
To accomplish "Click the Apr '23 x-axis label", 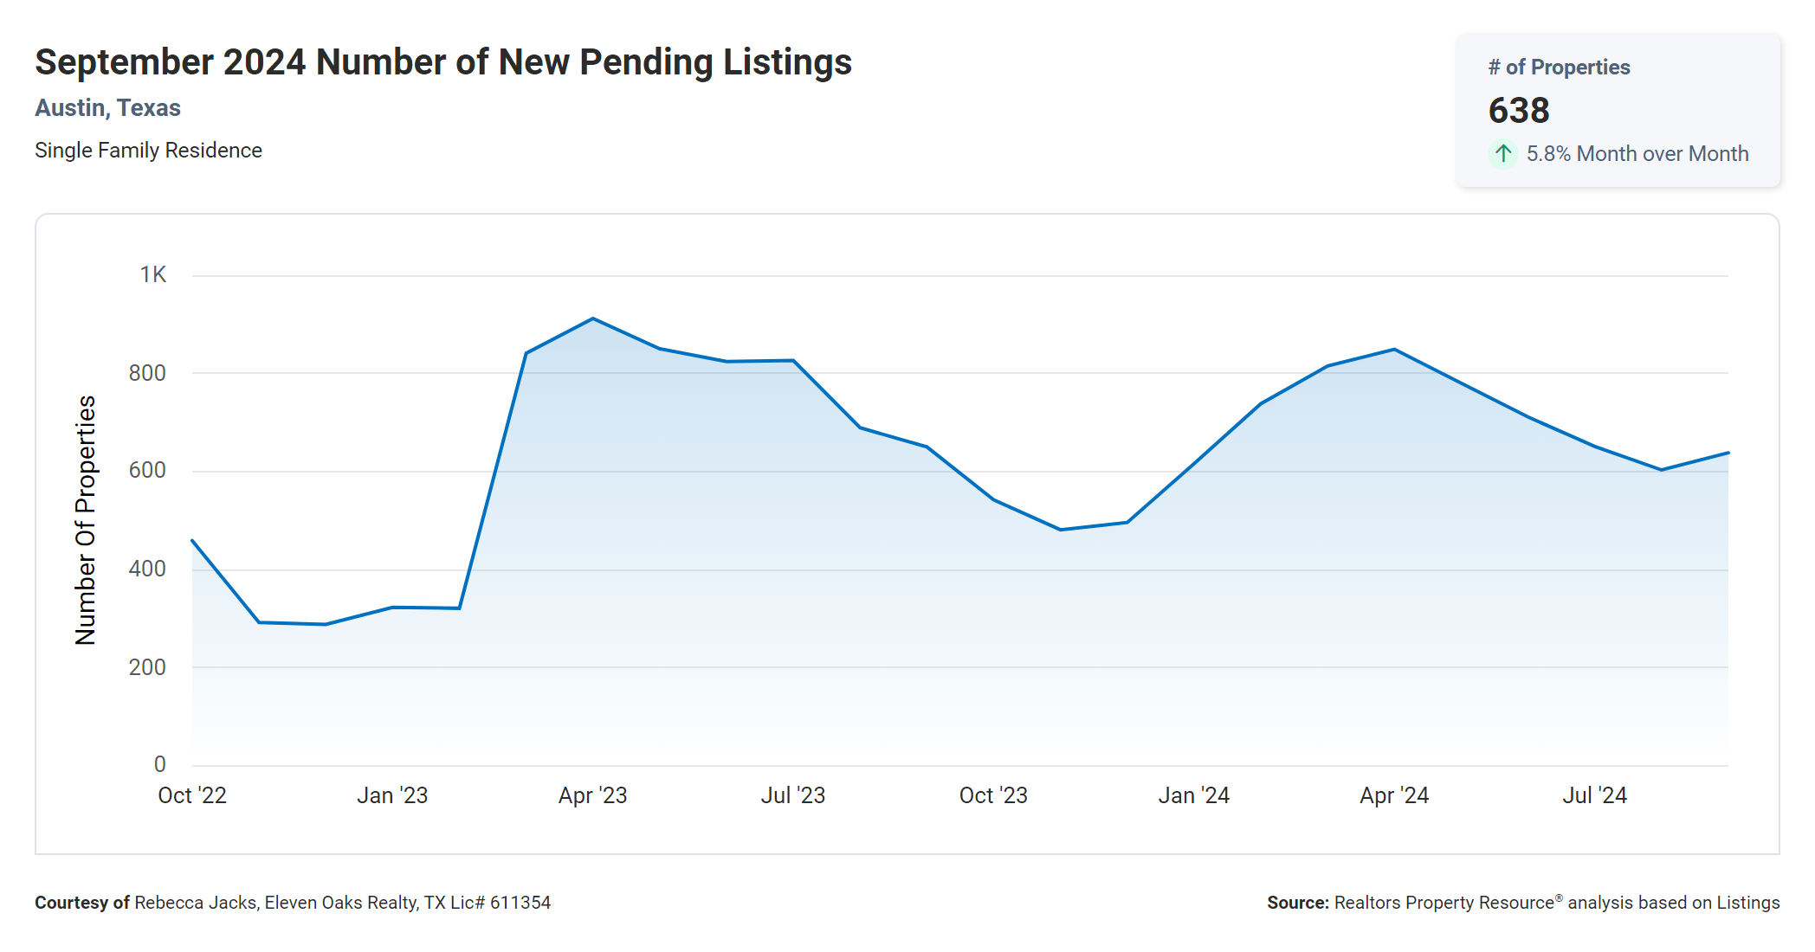I will [592, 795].
